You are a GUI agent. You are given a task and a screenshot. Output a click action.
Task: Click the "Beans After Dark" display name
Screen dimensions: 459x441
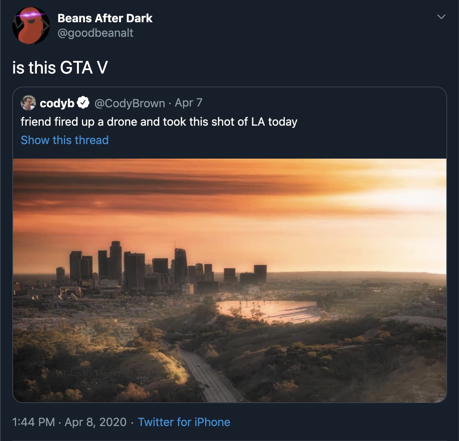pos(105,18)
